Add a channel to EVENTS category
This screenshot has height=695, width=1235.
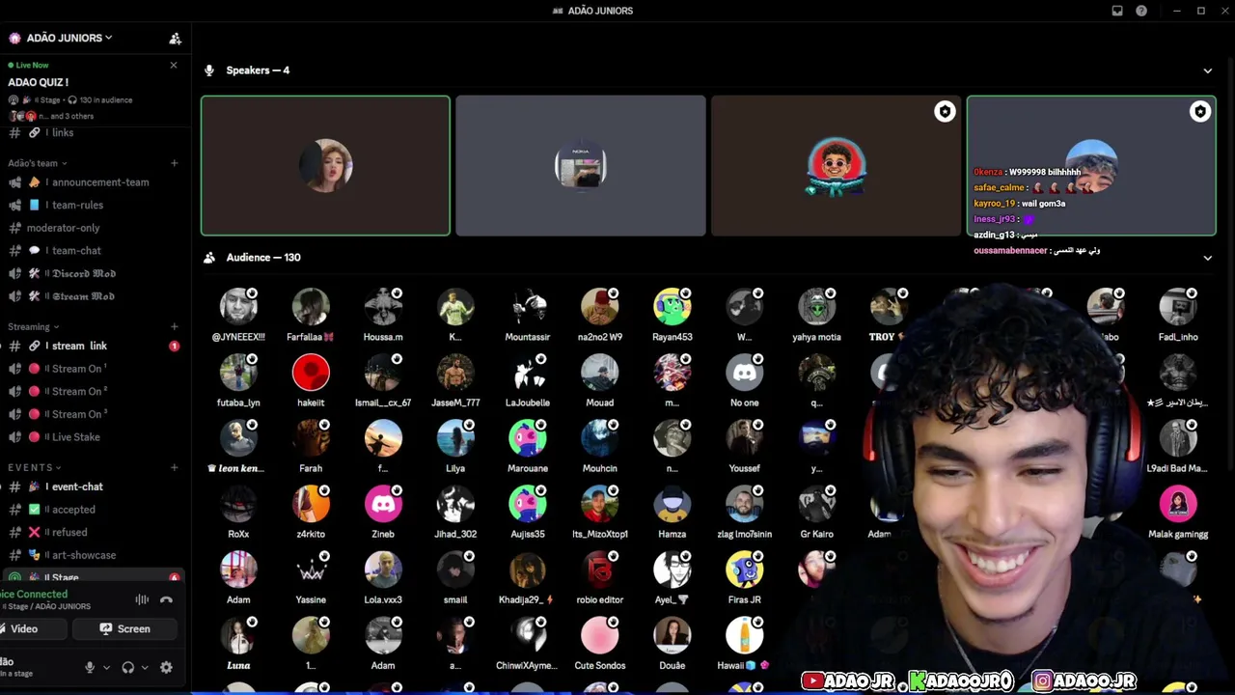coord(174,467)
